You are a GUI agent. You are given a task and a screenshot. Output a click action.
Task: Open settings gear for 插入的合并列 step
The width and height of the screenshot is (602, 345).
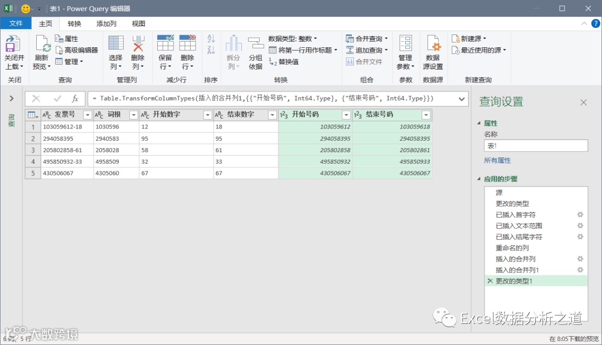[x=580, y=259]
